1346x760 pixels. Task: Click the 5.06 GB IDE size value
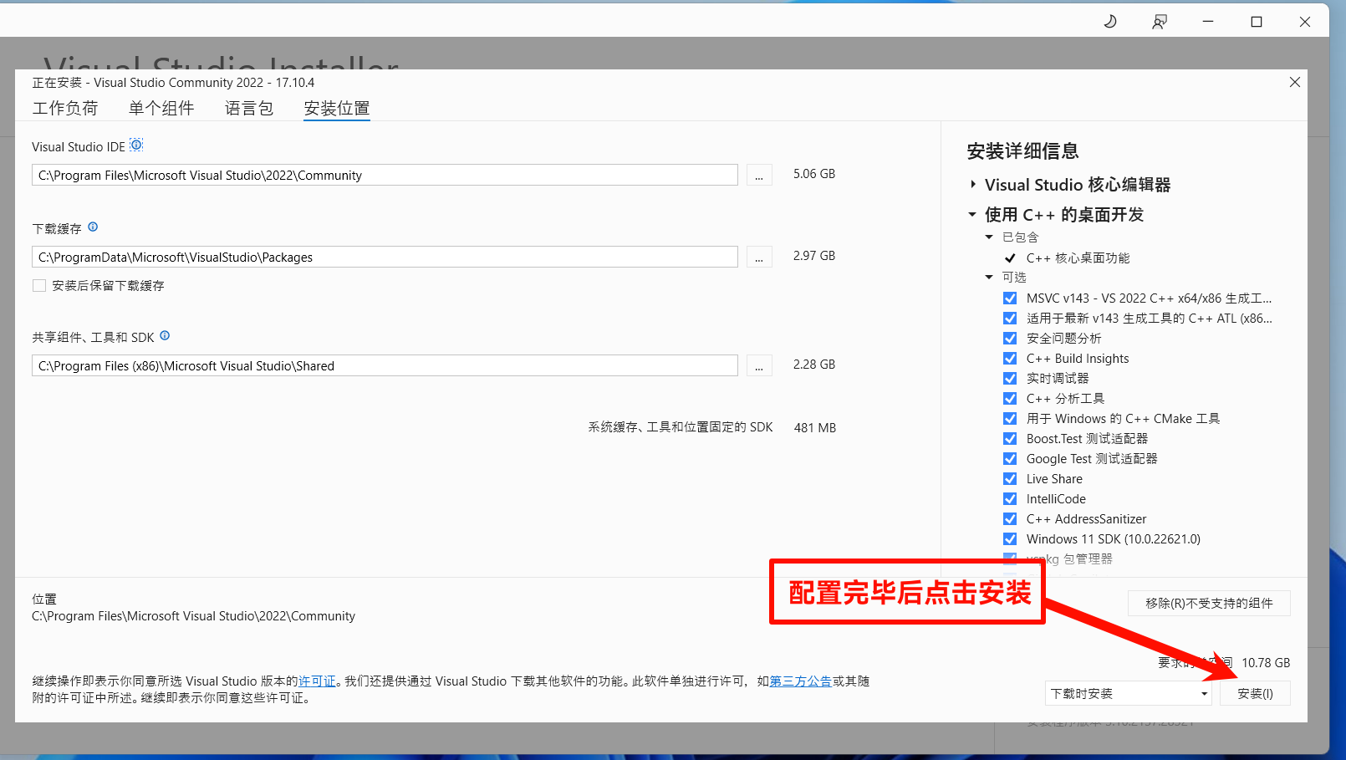pos(814,174)
